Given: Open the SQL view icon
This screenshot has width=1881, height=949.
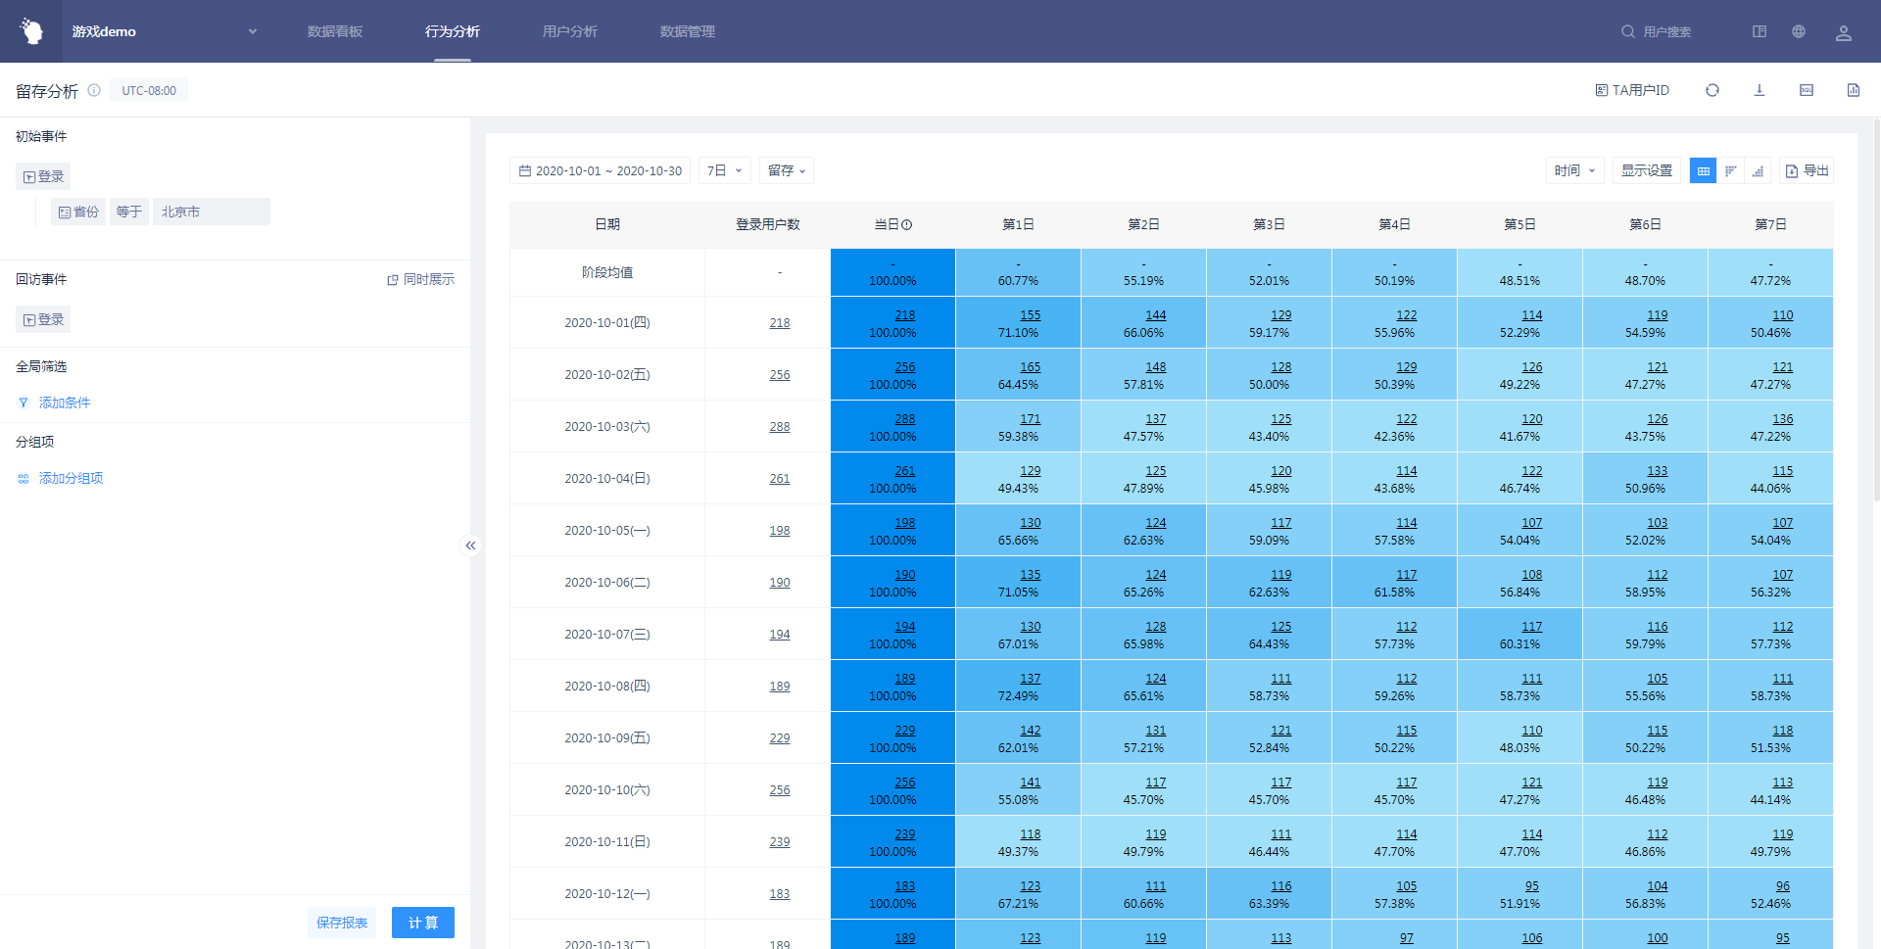Looking at the screenshot, I should [x=1807, y=90].
